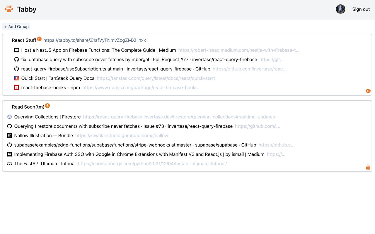Click the github.com/invertase/reac... URL
This screenshot has width=375, height=234.
250,69
